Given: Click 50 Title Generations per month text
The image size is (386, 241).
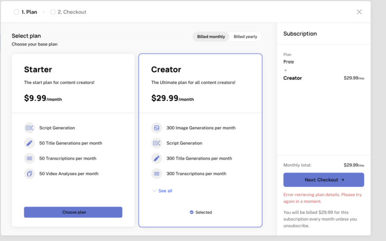Looking at the screenshot, I should tap(71, 143).
